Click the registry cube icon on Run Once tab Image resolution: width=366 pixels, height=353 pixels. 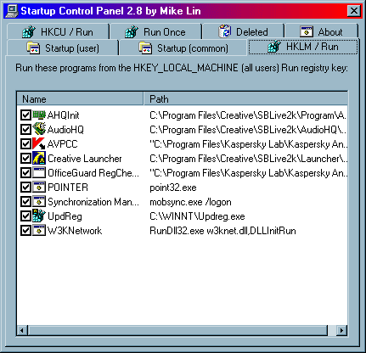point(132,32)
